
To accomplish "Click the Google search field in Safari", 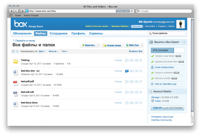I will click(164, 11).
